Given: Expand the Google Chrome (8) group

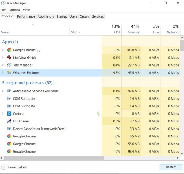Looking at the screenshot, I should coord(3,50).
